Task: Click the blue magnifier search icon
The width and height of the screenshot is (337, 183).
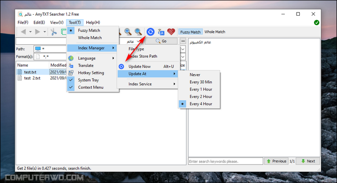Action: pos(138,32)
